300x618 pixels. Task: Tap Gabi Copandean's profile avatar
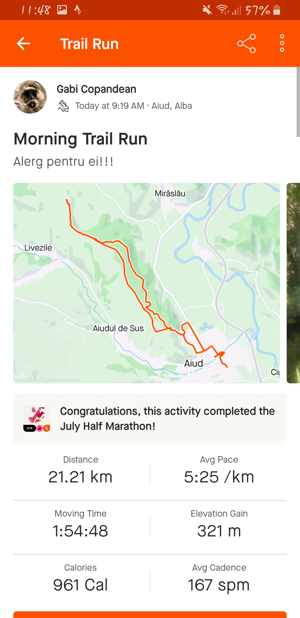click(30, 97)
